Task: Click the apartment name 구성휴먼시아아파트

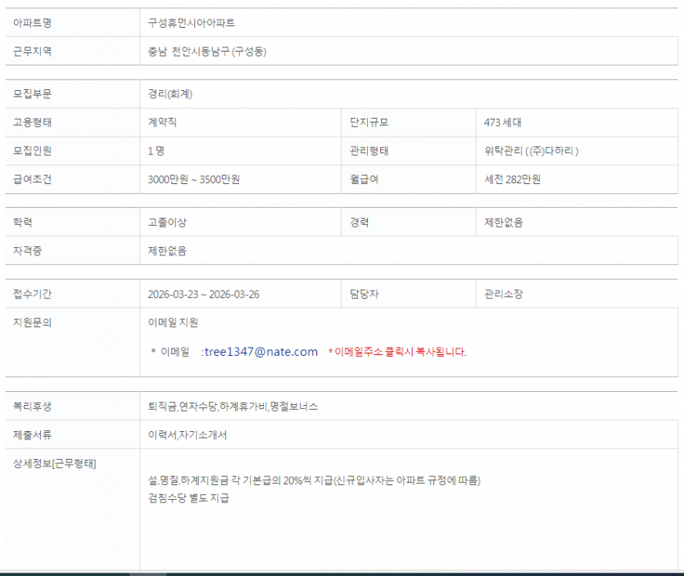Action: tap(192, 23)
